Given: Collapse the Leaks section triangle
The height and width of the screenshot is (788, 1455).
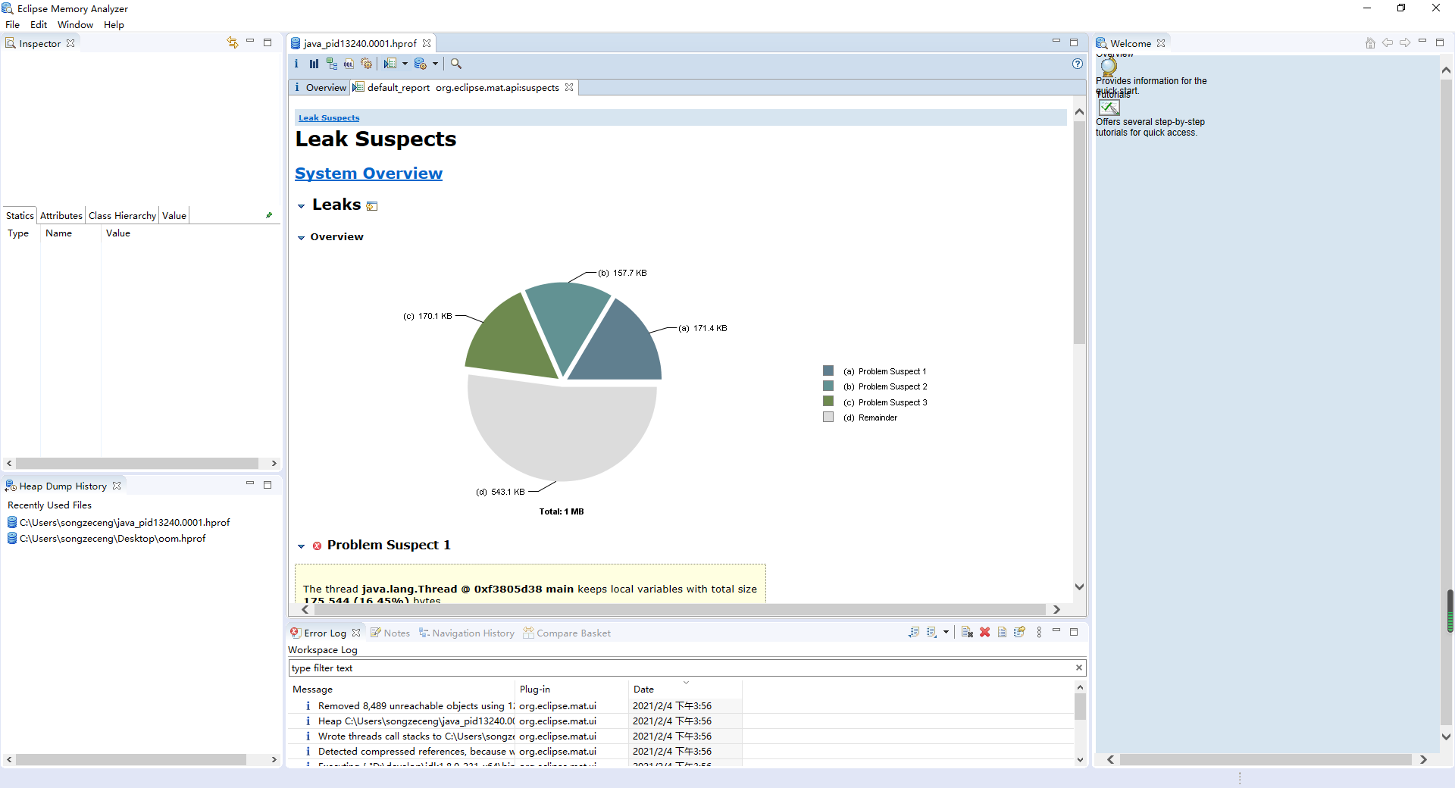Looking at the screenshot, I should [x=301, y=206].
